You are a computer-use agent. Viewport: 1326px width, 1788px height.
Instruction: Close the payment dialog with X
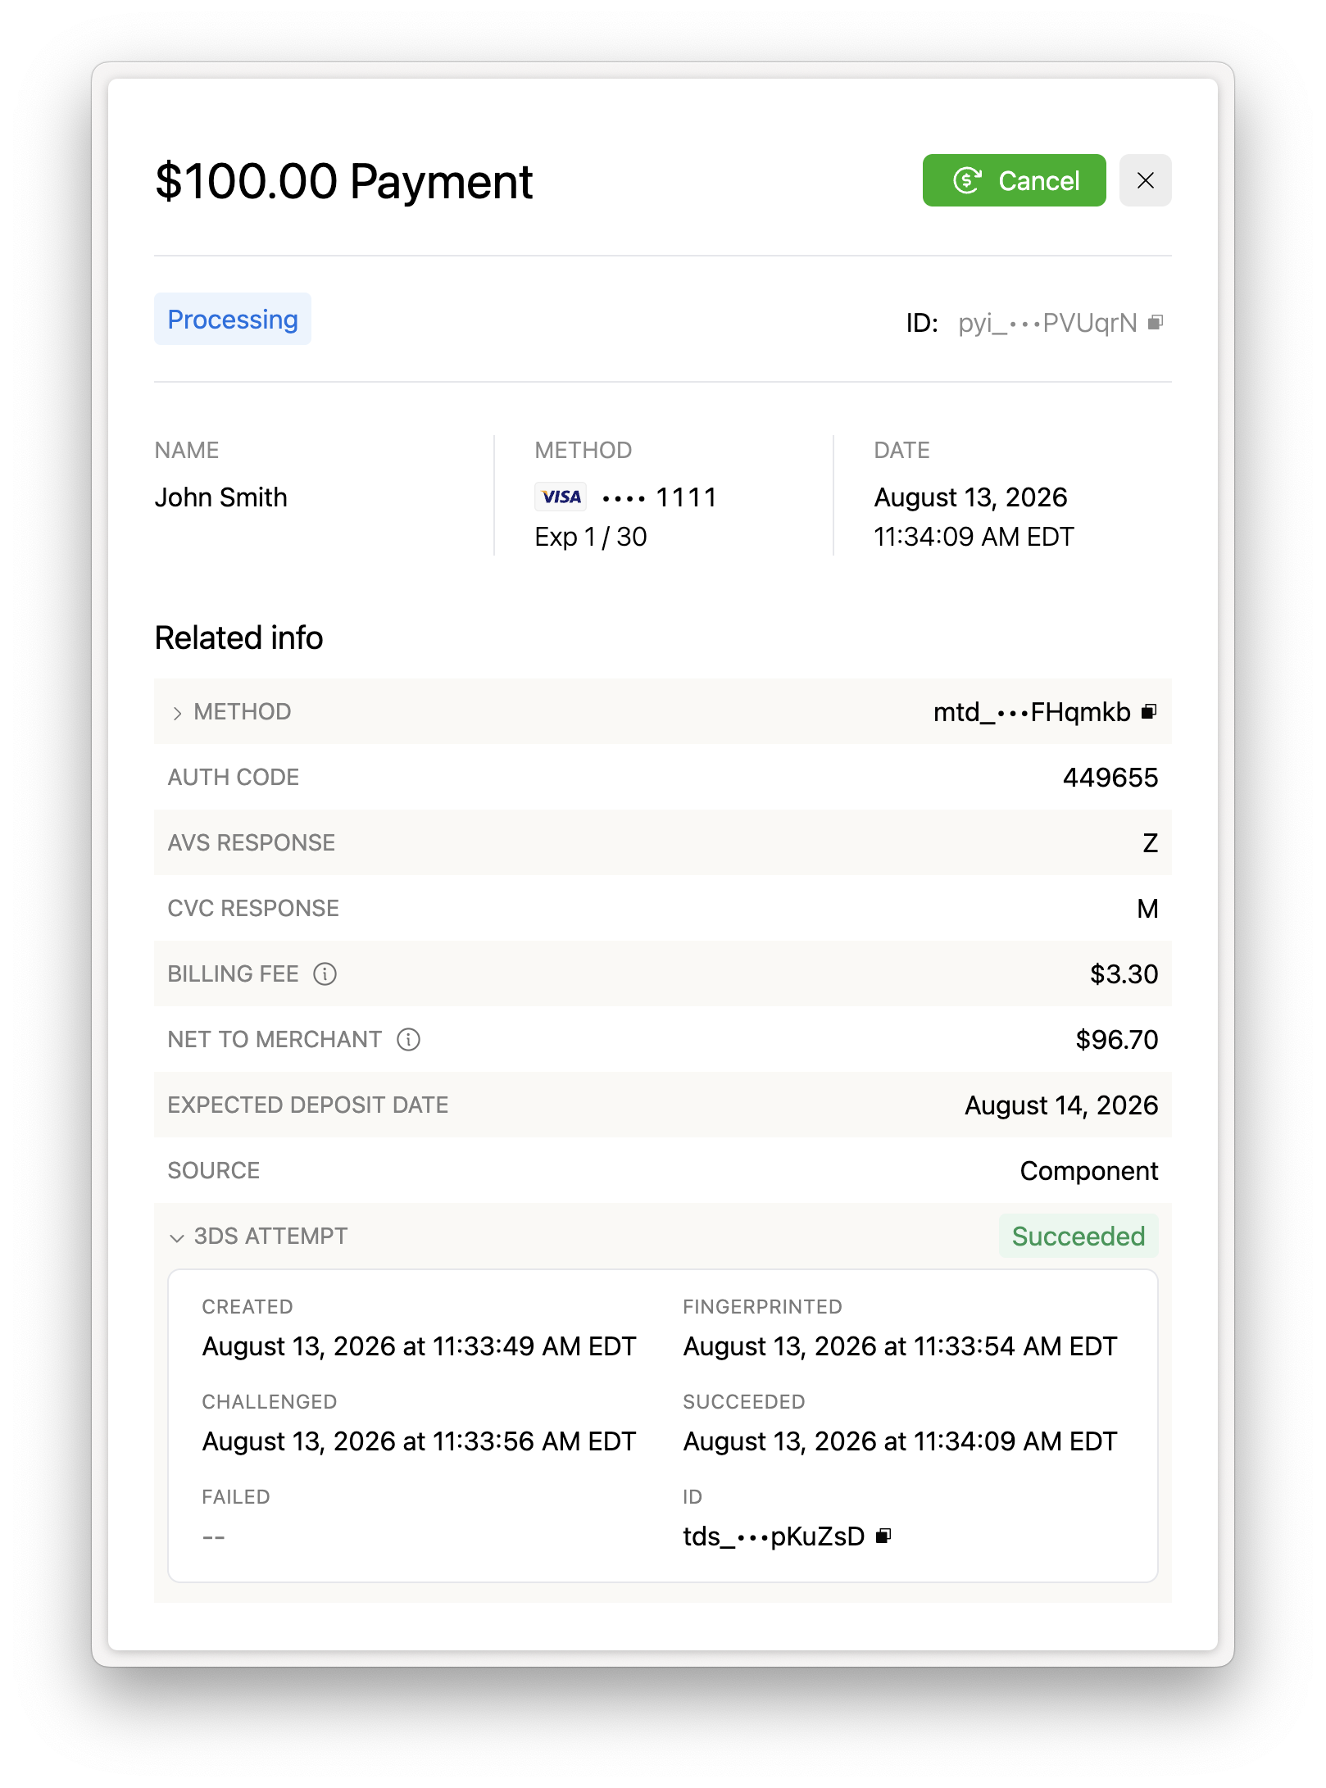coord(1146,181)
